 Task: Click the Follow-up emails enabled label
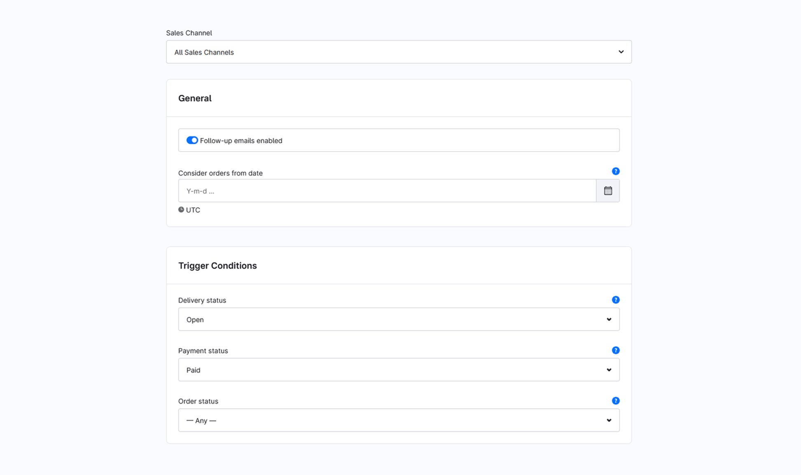241,141
